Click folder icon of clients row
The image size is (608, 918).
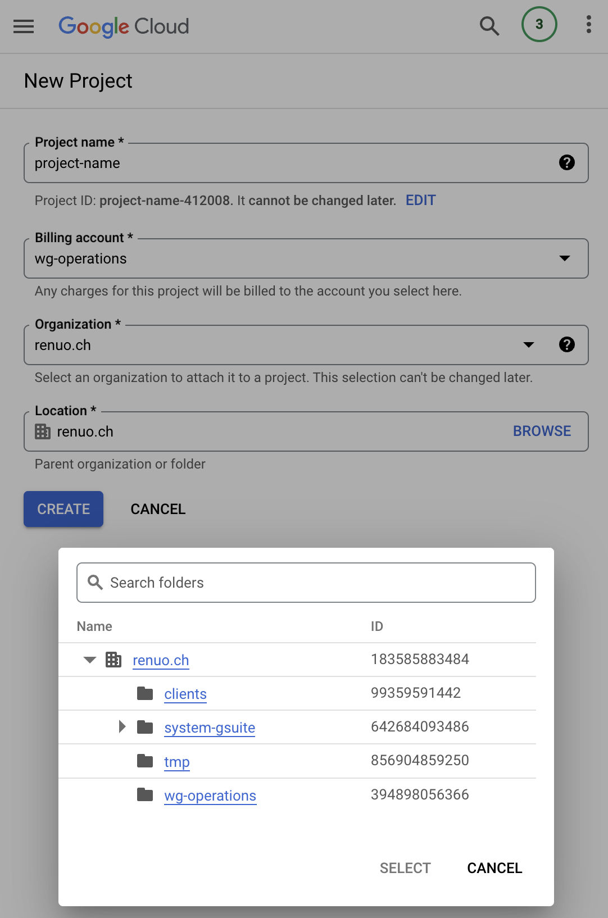click(145, 693)
